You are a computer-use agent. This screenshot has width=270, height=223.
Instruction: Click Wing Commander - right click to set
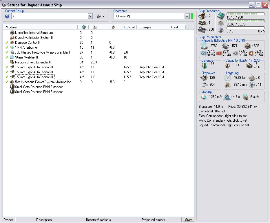click(x=223, y=120)
